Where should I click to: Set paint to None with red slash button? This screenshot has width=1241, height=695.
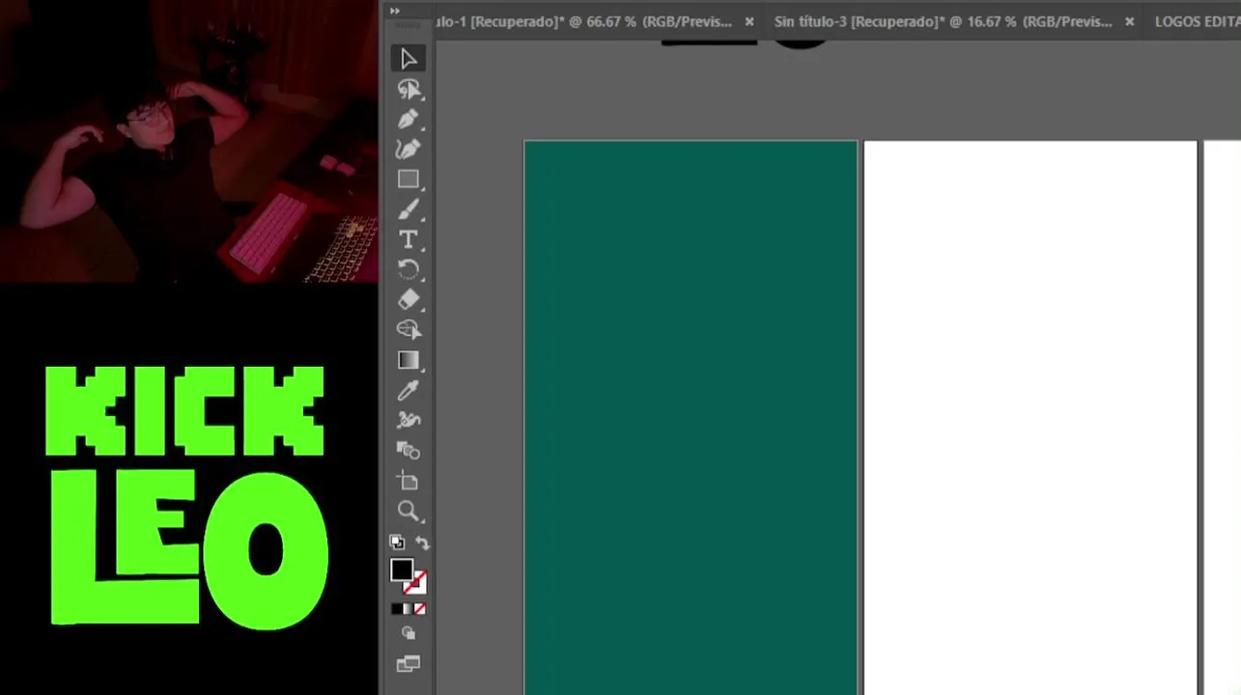tap(419, 609)
